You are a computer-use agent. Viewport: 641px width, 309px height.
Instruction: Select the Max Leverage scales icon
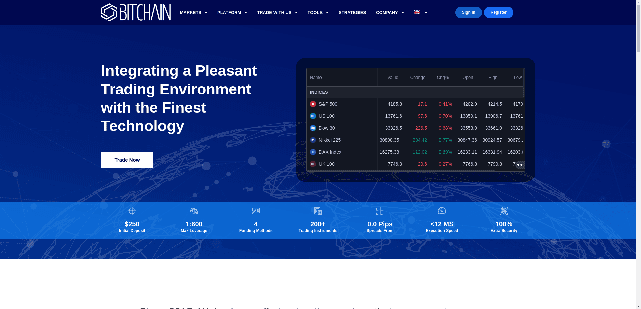tap(194, 211)
